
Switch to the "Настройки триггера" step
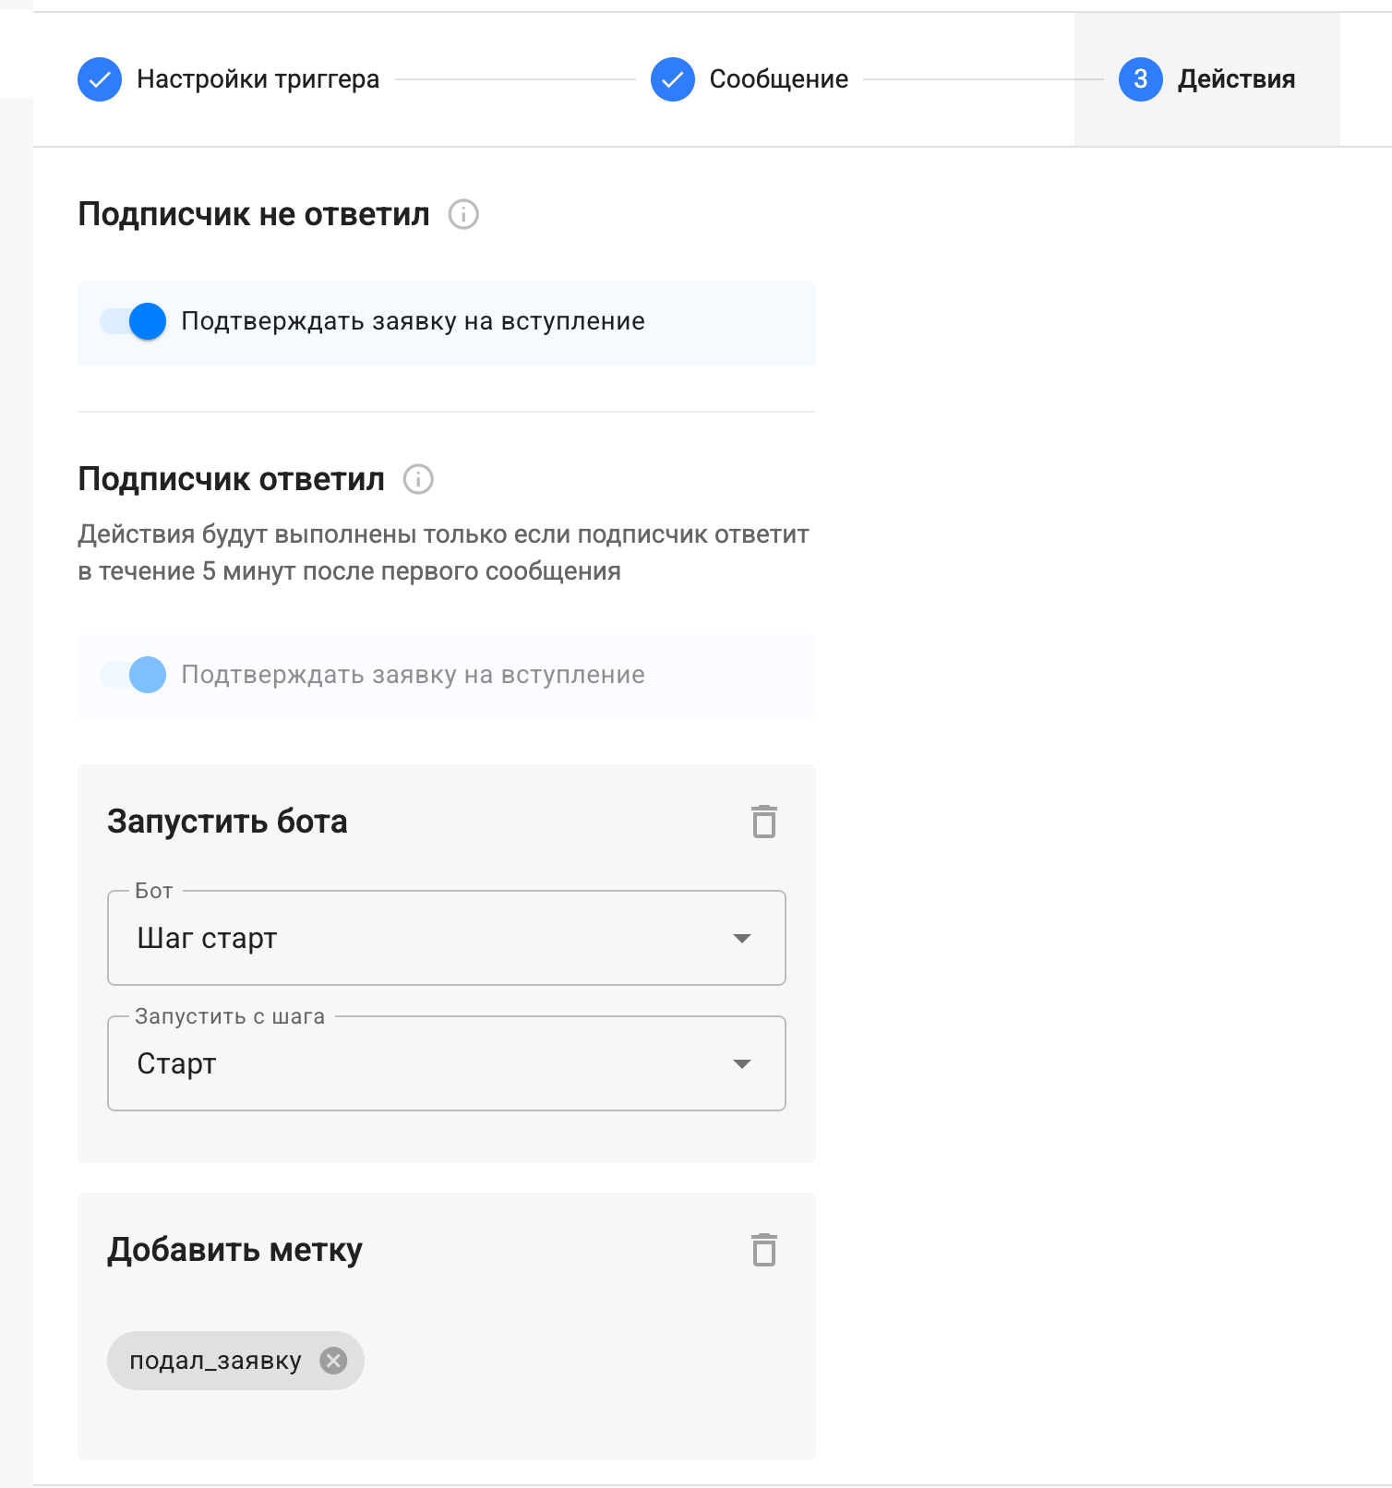(x=258, y=79)
